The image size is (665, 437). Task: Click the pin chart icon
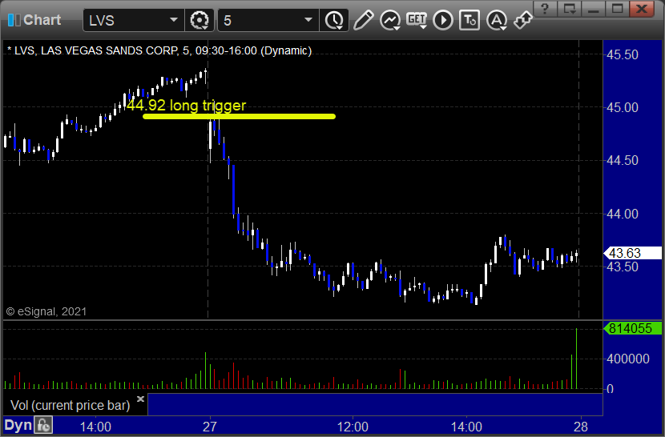pyautogui.click(x=523, y=20)
